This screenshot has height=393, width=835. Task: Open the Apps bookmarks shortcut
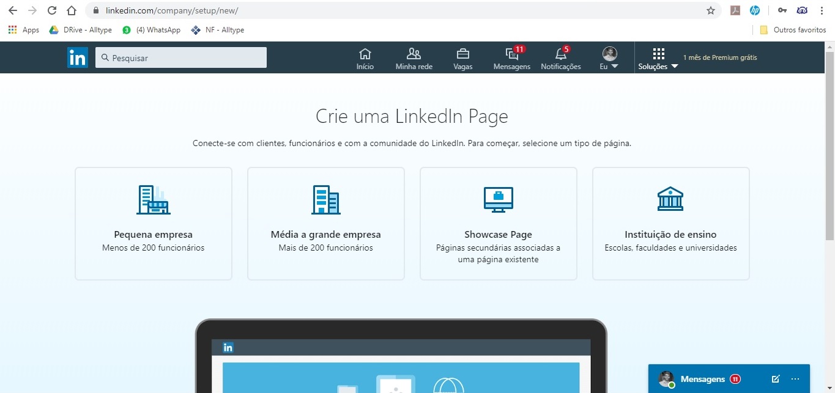click(24, 30)
